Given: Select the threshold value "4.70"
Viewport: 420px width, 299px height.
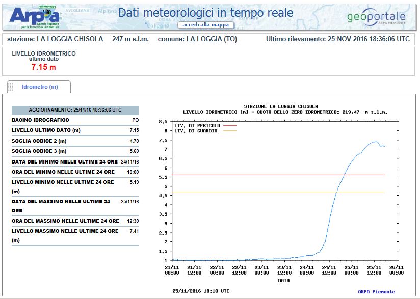Looking at the screenshot, I should [x=134, y=141].
